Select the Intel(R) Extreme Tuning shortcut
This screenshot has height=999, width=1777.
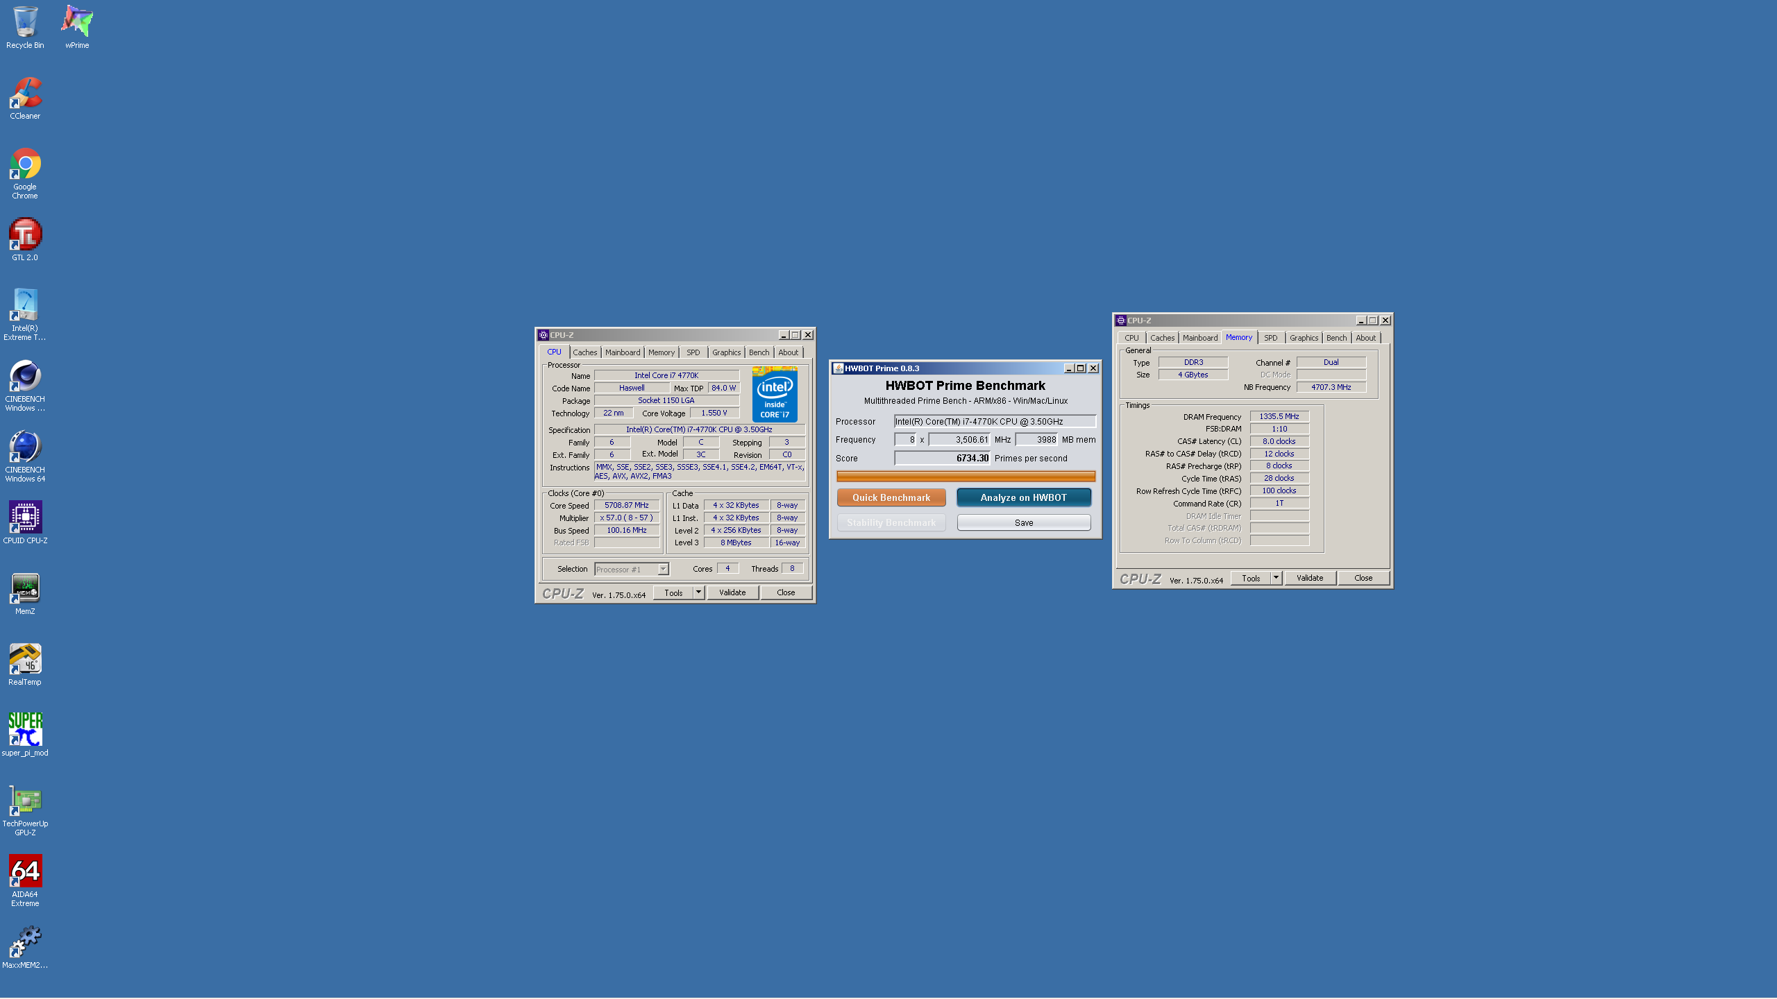coord(25,315)
